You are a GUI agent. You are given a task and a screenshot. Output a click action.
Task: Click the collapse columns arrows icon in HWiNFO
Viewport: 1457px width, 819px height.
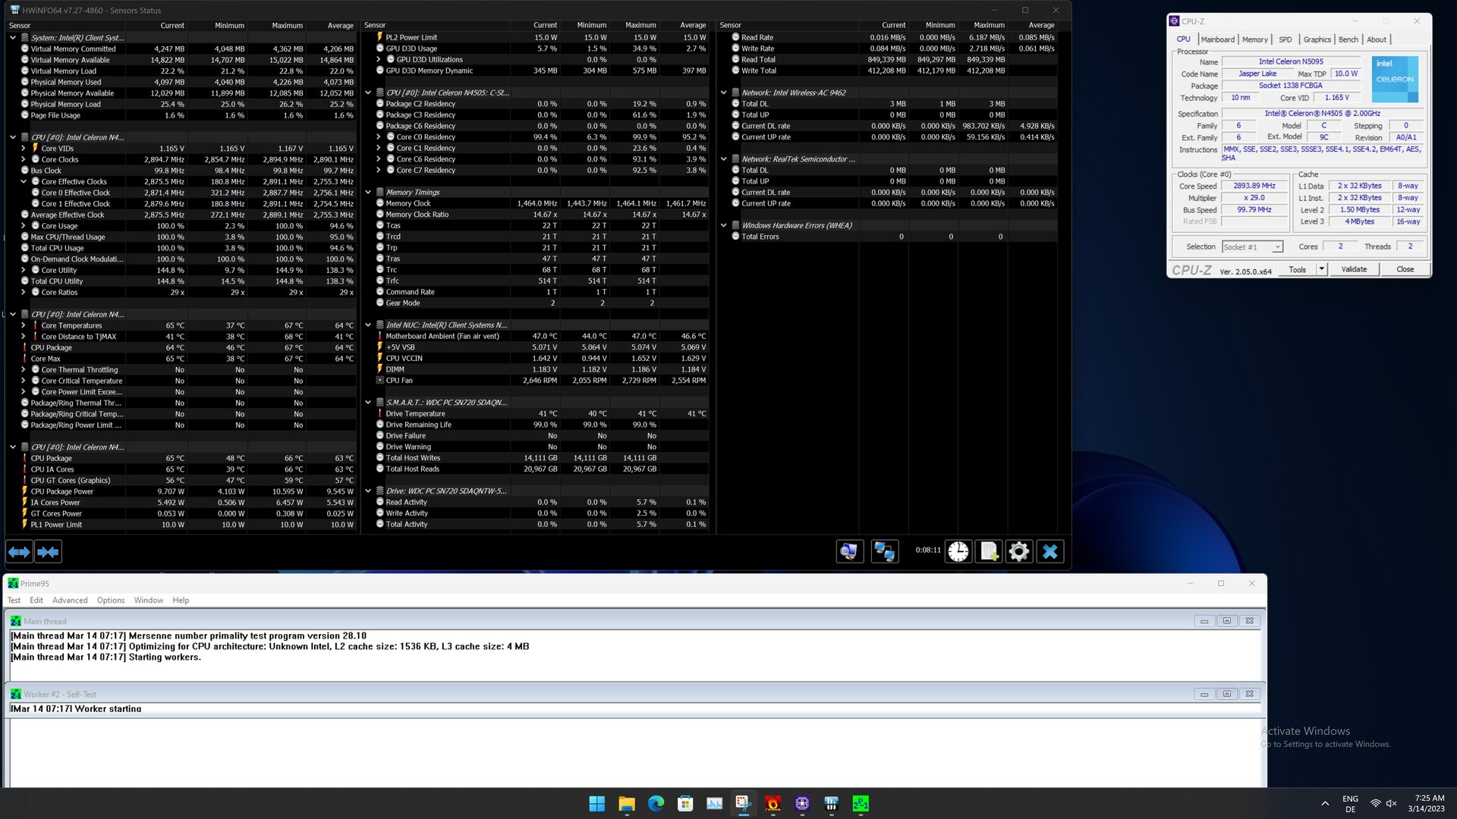[48, 552]
